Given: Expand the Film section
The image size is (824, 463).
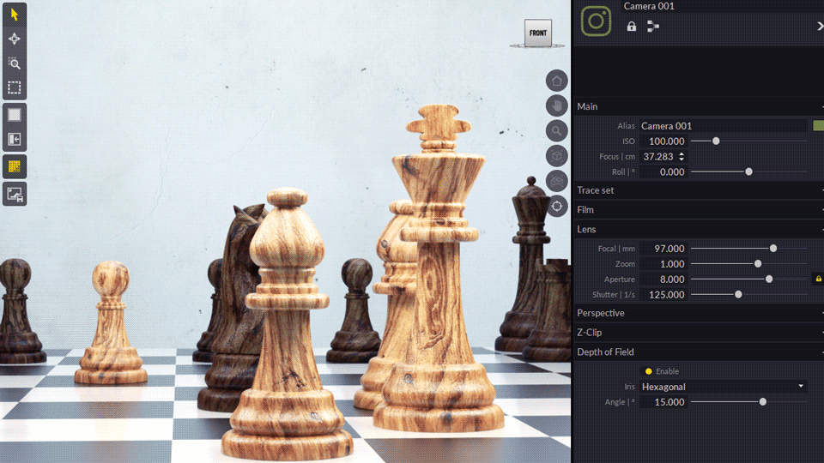Looking at the screenshot, I should click(x=585, y=209).
